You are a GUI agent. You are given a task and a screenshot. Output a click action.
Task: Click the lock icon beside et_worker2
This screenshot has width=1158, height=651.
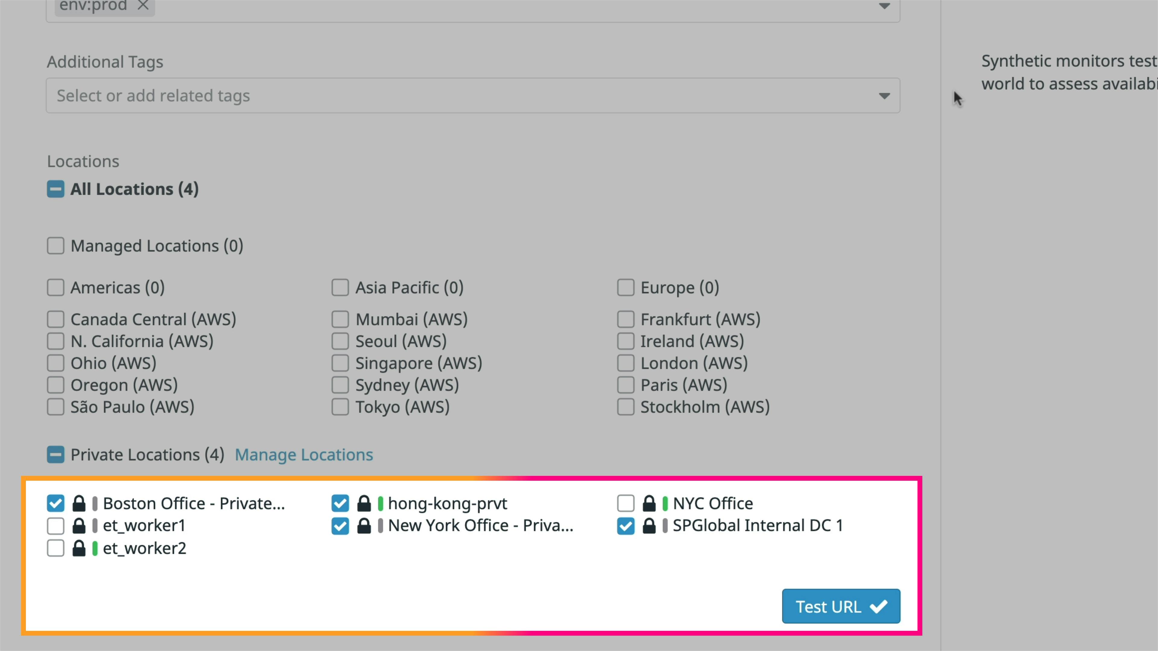(x=79, y=548)
